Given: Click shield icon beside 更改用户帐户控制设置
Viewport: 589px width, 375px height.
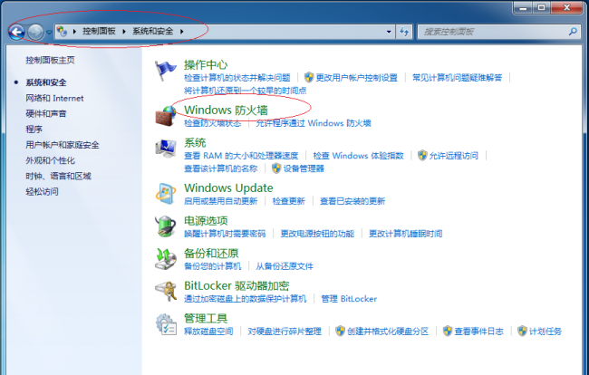Looking at the screenshot, I should click(309, 77).
